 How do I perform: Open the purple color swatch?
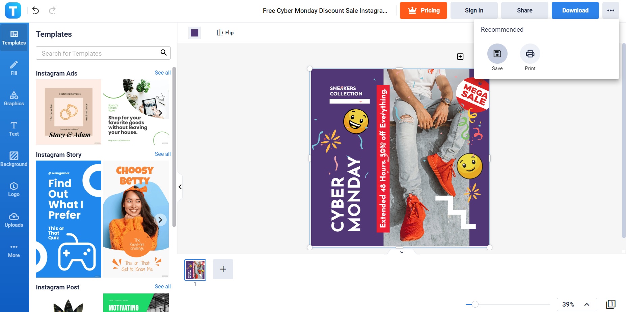194,33
